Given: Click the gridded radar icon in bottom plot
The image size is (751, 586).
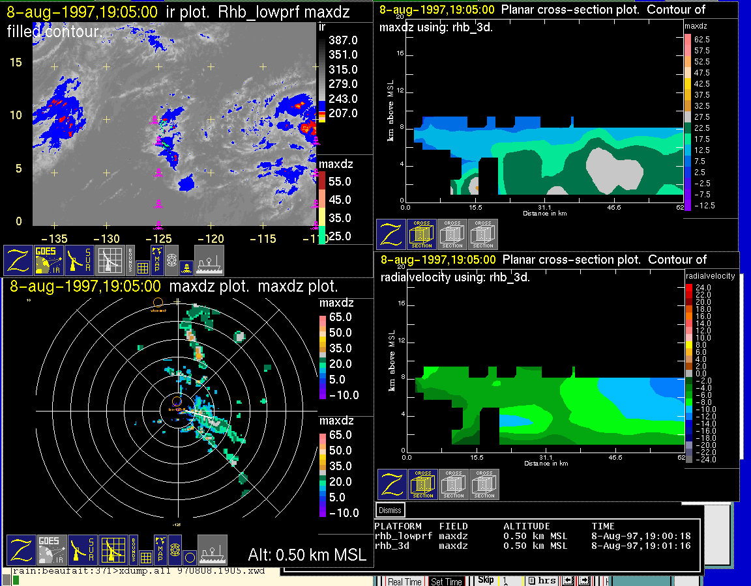Looking at the screenshot, I should [x=112, y=550].
